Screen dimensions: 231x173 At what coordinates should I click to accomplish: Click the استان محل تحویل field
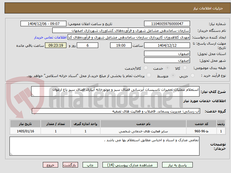pos(167,53)
